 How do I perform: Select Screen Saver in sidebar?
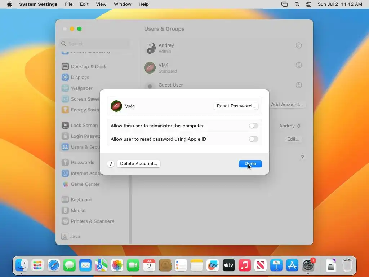coord(80,99)
